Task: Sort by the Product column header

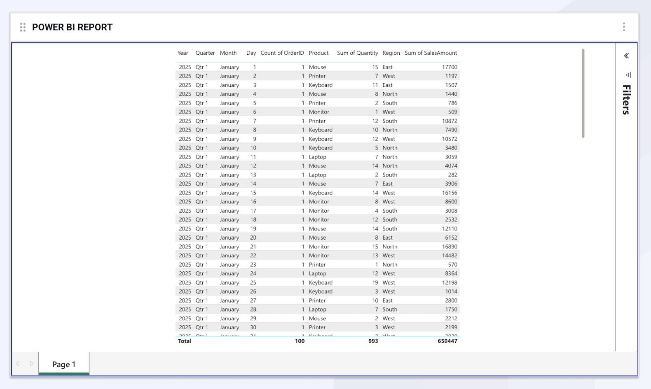Action: point(318,53)
